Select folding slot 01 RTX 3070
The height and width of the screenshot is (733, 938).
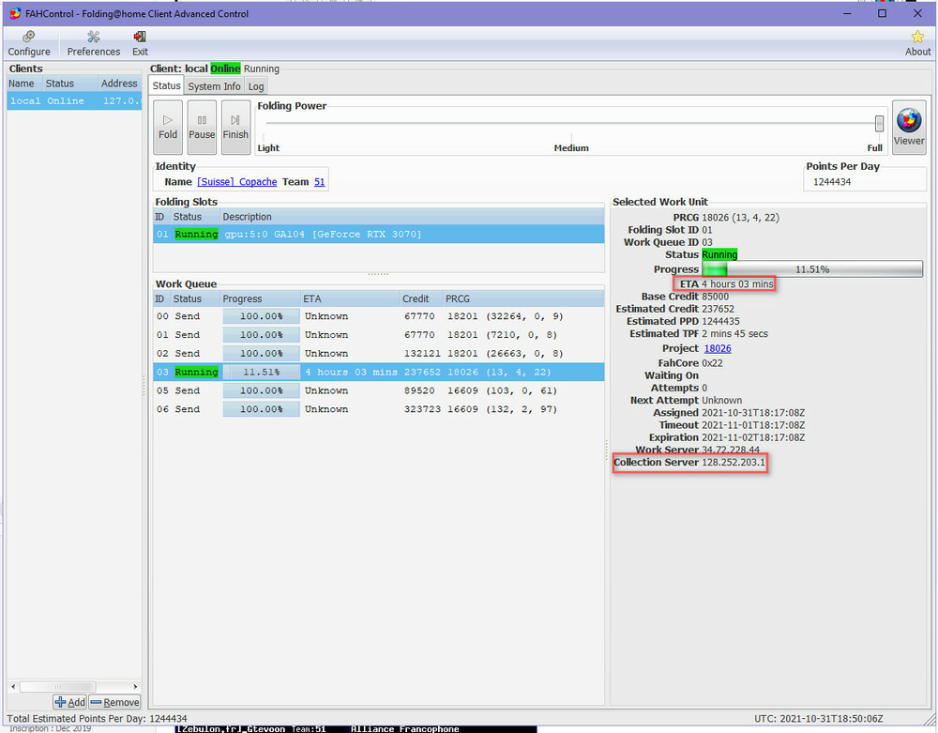point(379,234)
